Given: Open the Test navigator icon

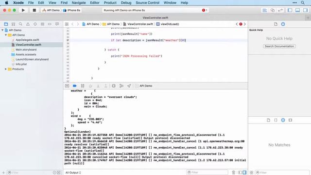Looking at the screenshot, I should coord(35,24).
